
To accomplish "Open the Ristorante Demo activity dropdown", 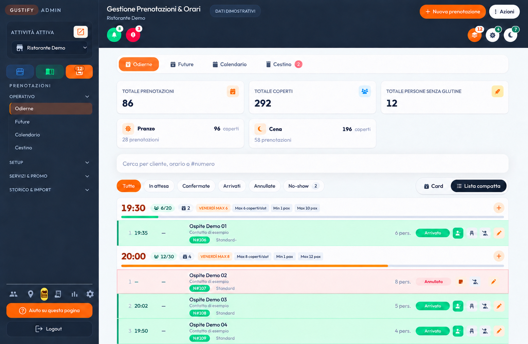I will [x=50, y=48].
